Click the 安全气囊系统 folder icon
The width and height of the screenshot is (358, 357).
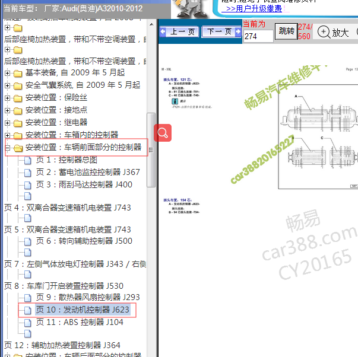click(18, 86)
